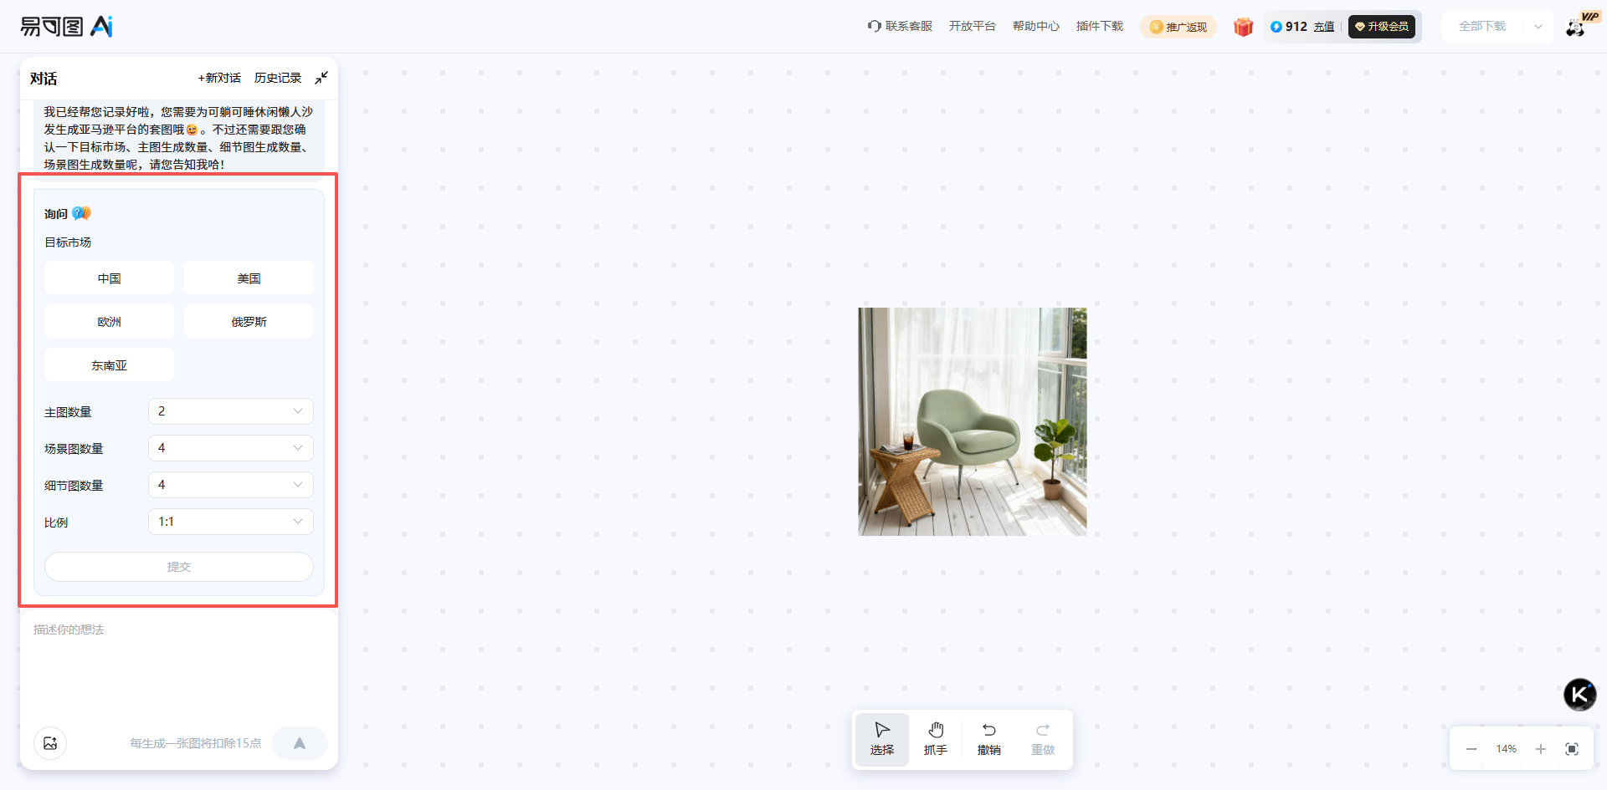Choose 中国 as target market
1607x790 pixels.
tap(110, 278)
